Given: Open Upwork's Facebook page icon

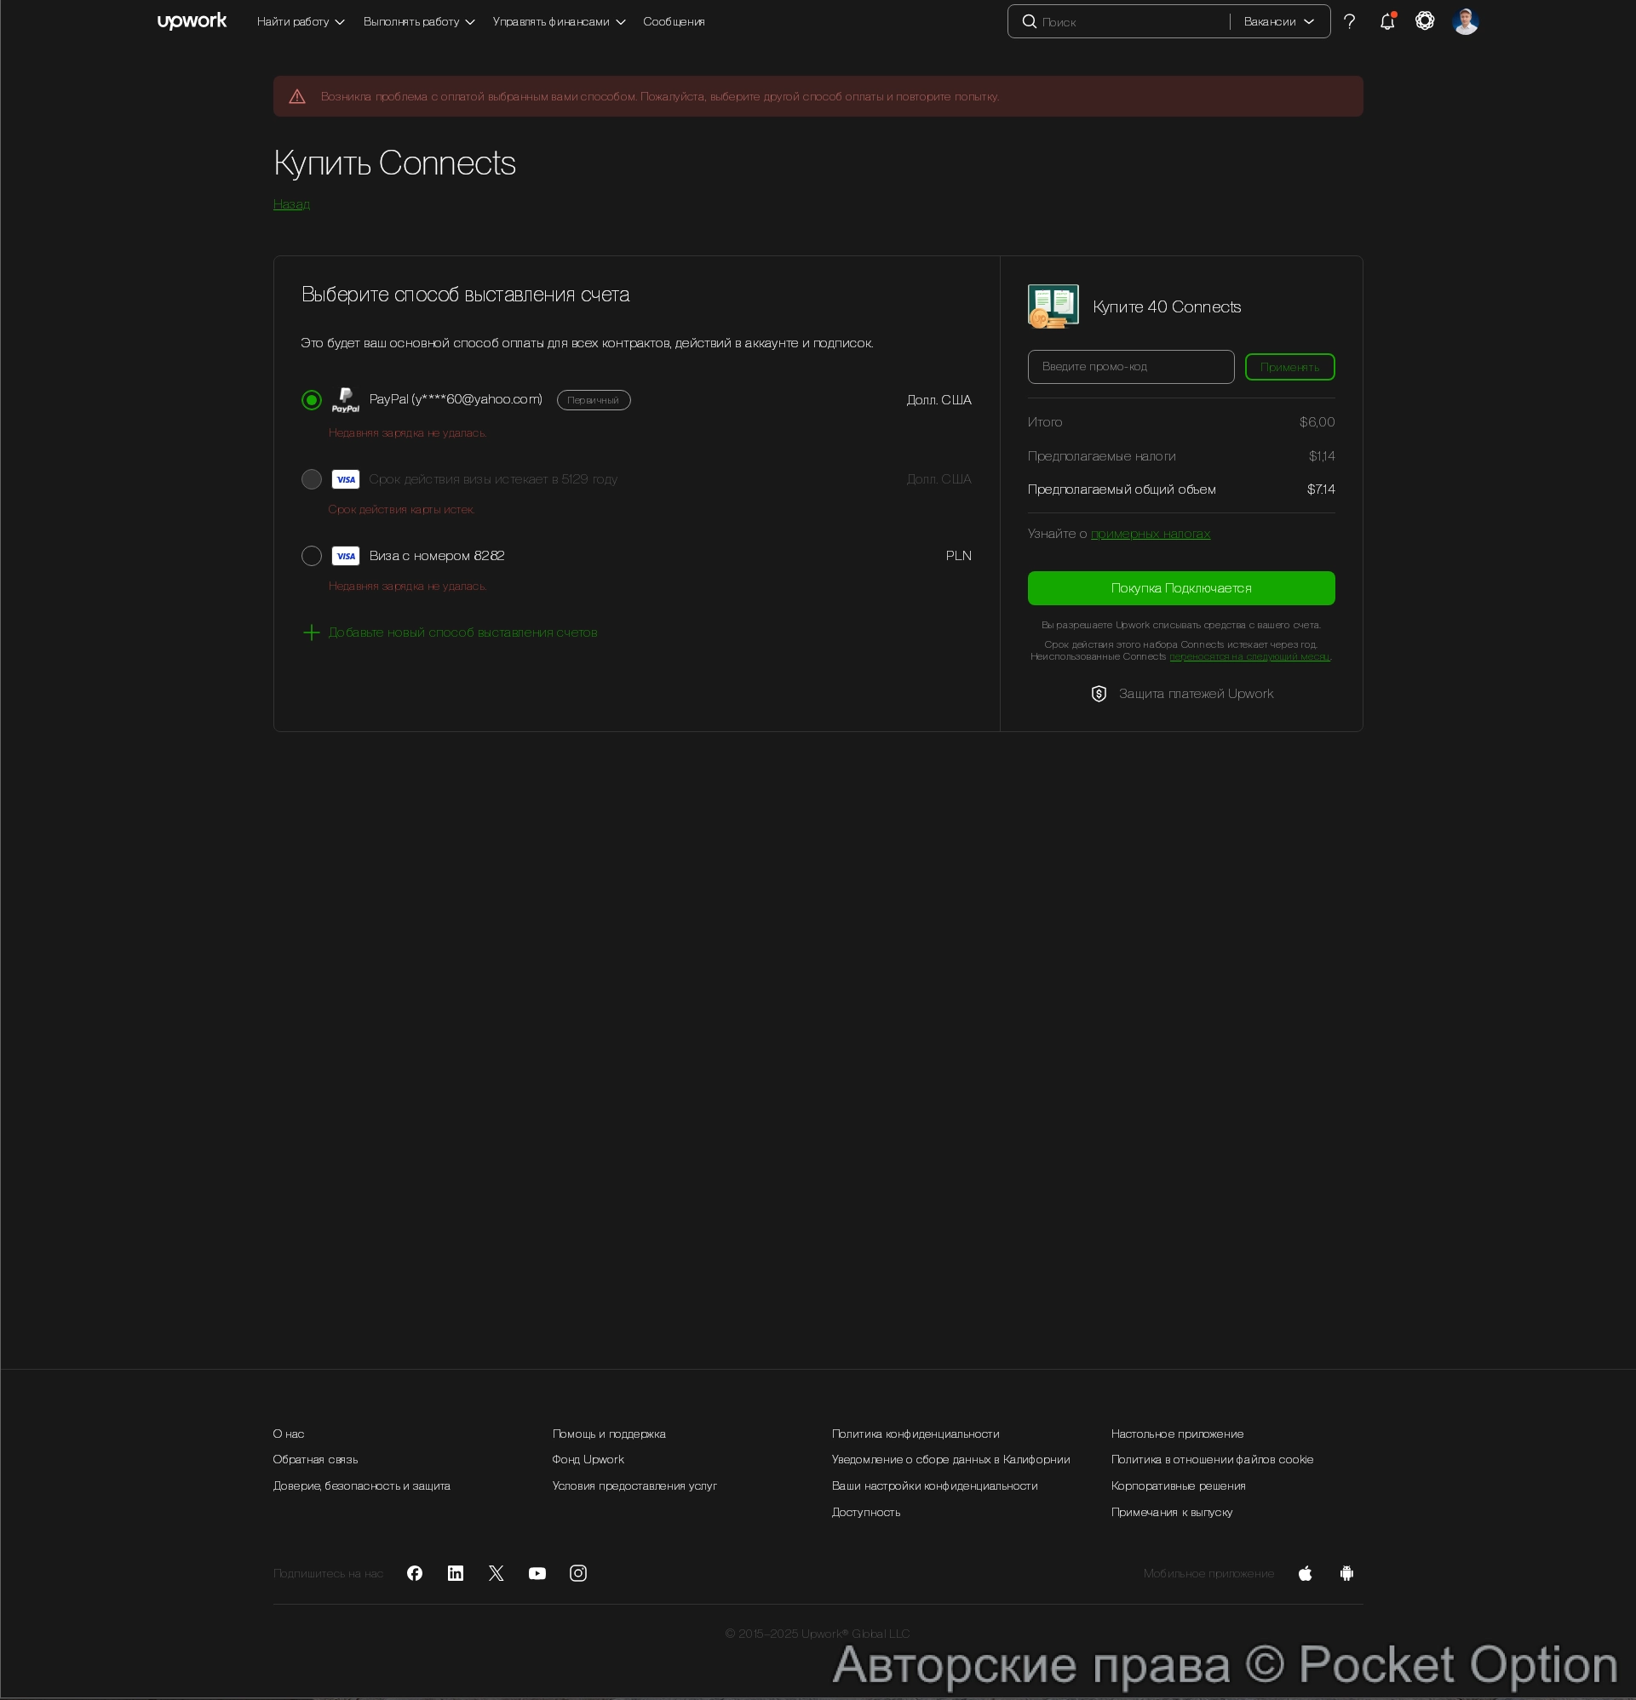Looking at the screenshot, I should [x=415, y=1573].
